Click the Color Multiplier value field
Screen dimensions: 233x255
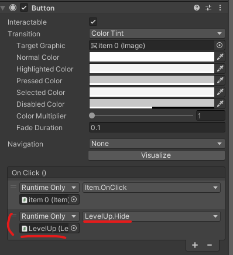(211, 116)
